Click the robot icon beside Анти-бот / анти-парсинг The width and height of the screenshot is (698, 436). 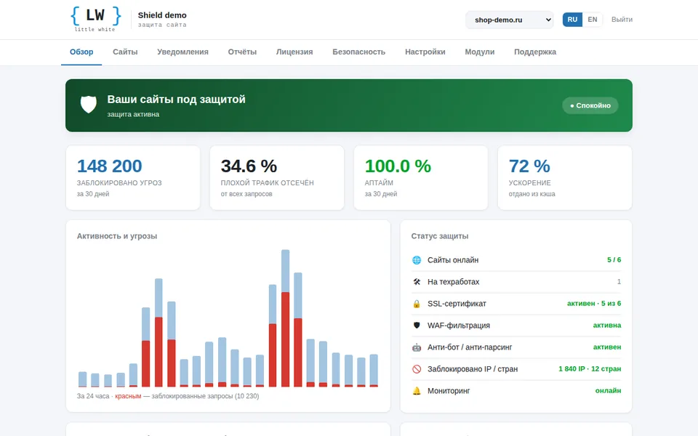417,347
